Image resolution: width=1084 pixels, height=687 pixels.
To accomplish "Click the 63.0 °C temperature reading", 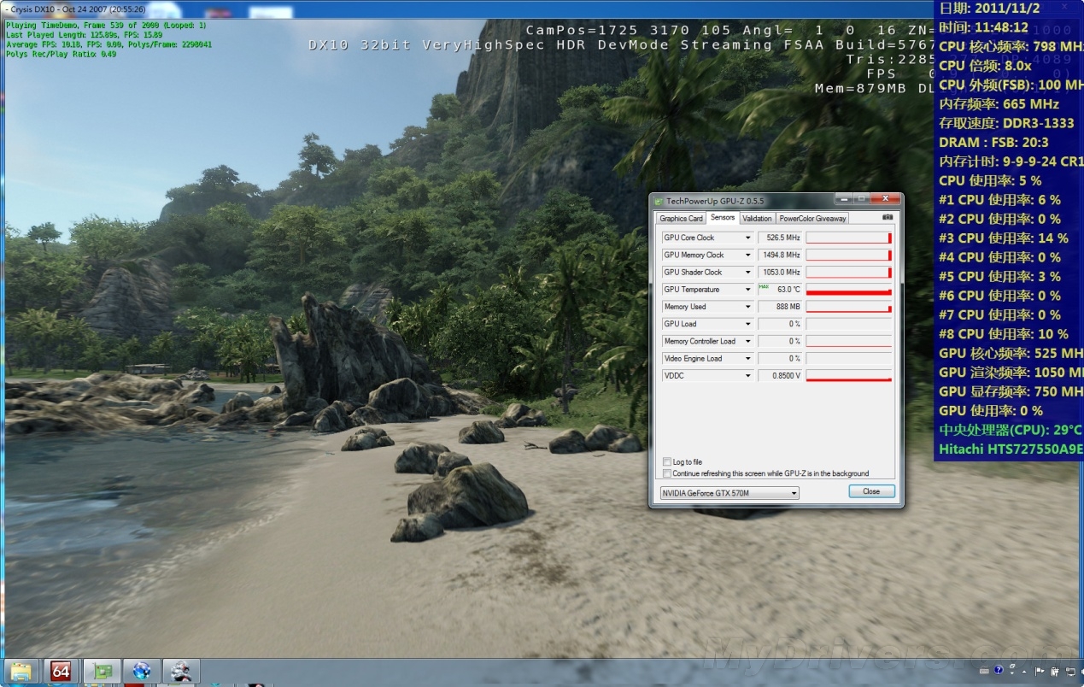I will click(x=780, y=290).
